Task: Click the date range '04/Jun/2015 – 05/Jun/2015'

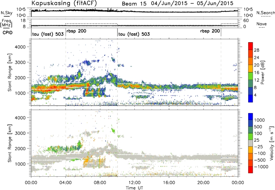Action: [192, 3]
